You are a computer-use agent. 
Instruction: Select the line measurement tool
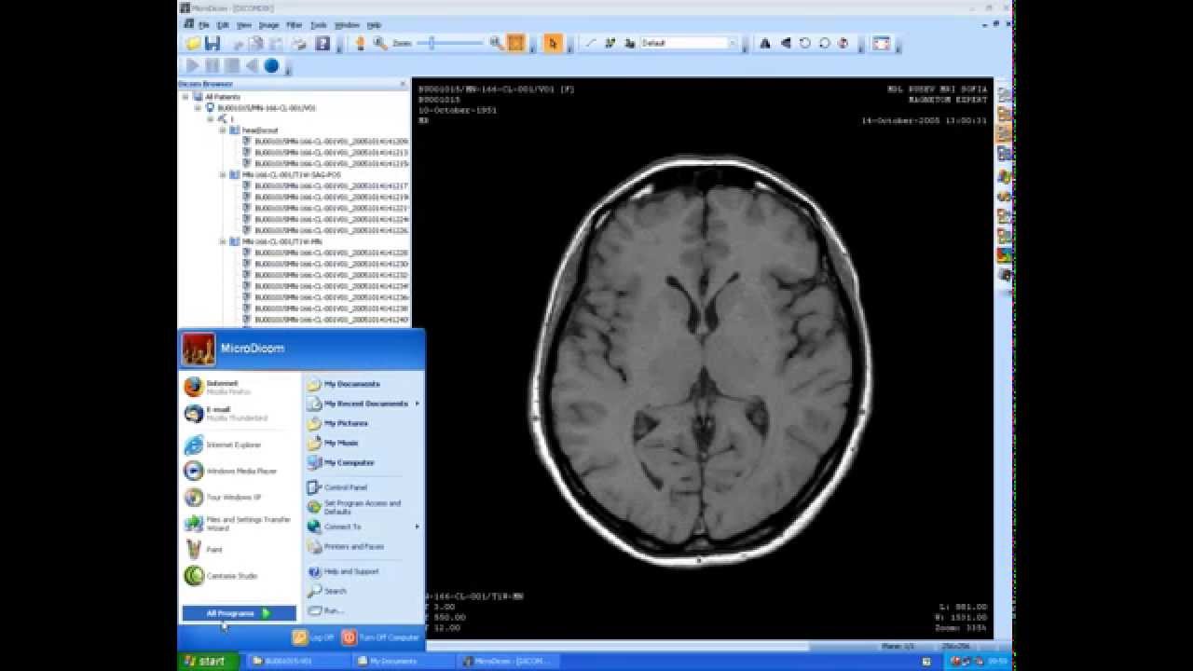click(x=591, y=43)
